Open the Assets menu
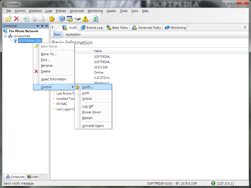 (x=111, y=11)
